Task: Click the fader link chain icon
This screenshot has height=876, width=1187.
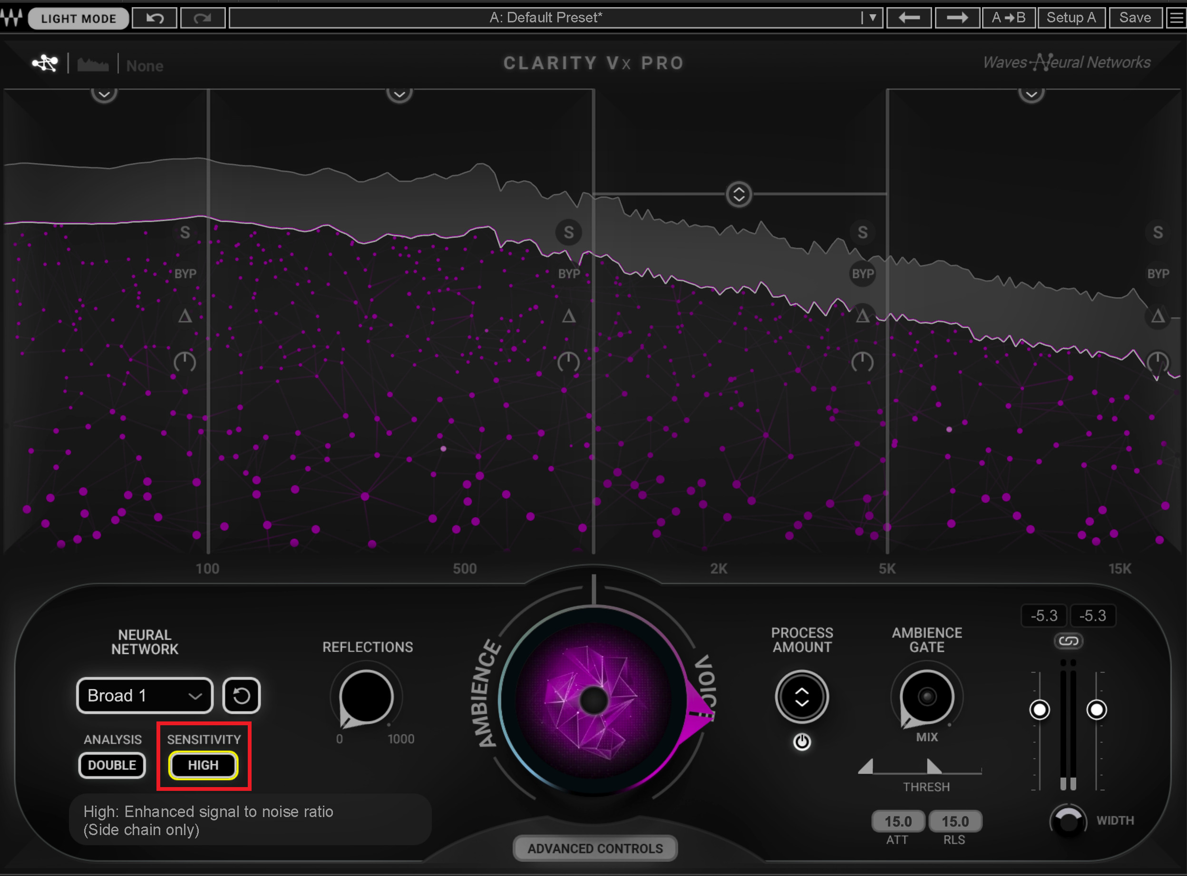Action: click(1068, 641)
